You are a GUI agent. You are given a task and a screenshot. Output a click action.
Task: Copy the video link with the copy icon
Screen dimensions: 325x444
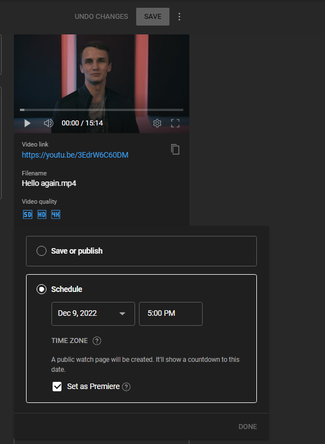pos(175,149)
